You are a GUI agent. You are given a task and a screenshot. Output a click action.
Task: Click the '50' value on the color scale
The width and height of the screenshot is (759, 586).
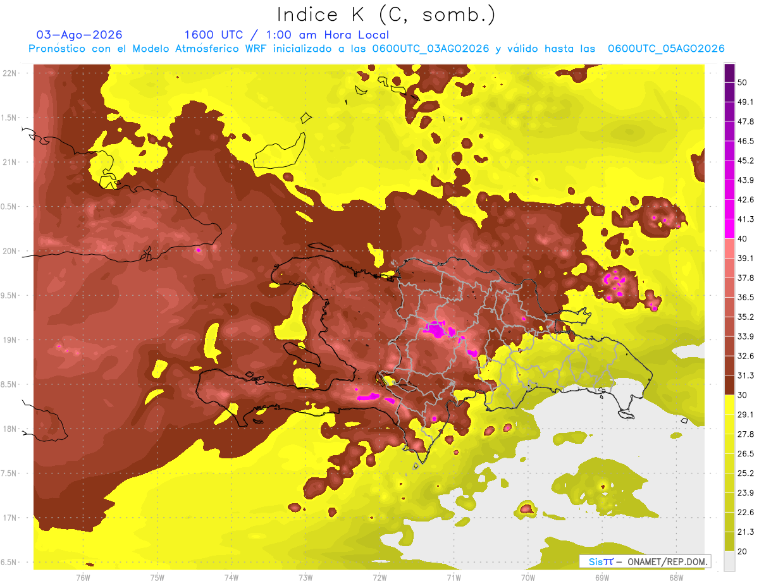coord(743,82)
